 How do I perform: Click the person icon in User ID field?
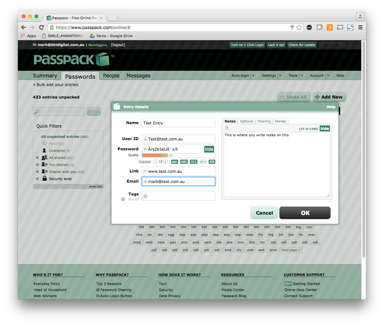point(145,139)
